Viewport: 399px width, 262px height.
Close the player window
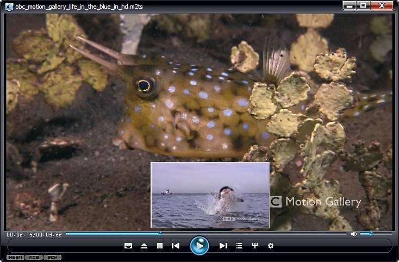[382, 5]
